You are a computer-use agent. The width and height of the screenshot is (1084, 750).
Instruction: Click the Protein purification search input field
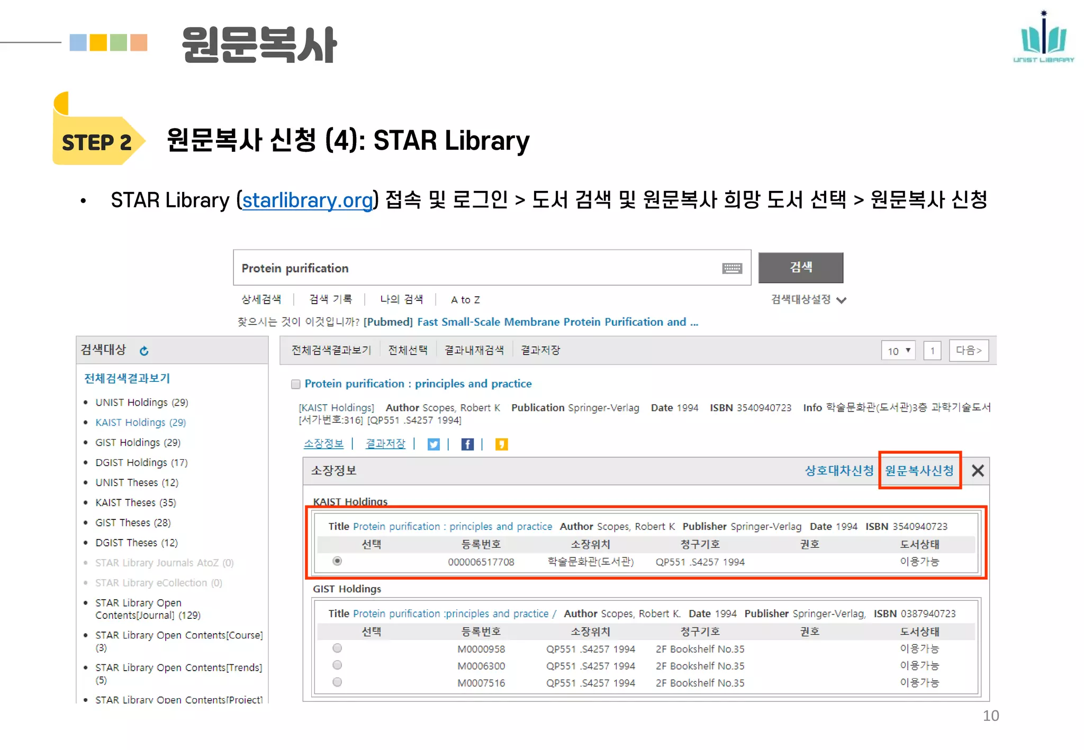(x=476, y=268)
